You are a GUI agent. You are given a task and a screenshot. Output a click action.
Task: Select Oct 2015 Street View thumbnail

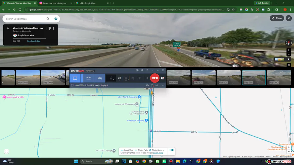click(x=178, y=78)
